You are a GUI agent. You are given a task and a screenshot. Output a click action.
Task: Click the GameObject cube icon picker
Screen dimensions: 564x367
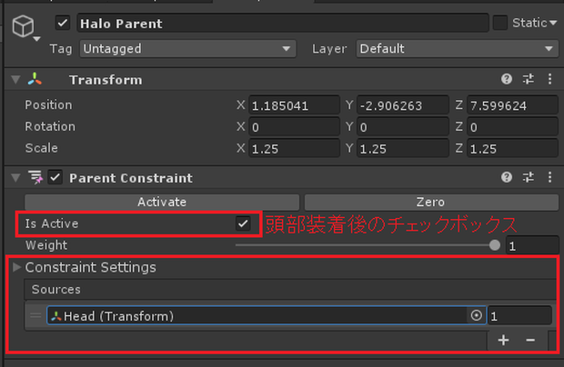point(24,27)
